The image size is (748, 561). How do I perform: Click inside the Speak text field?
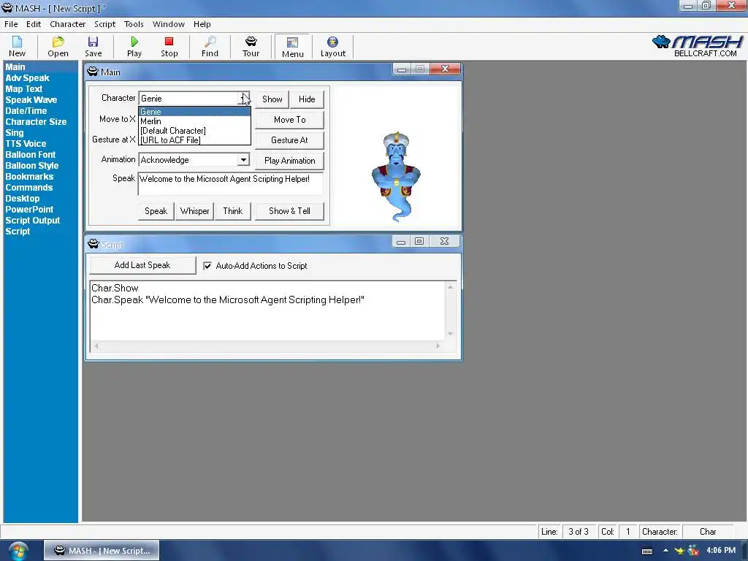[230, 183]
